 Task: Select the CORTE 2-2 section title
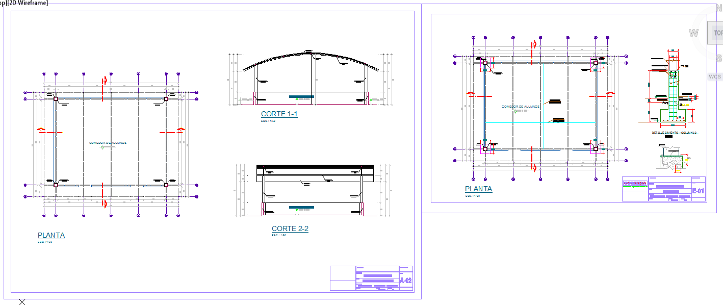coord(290,228)
